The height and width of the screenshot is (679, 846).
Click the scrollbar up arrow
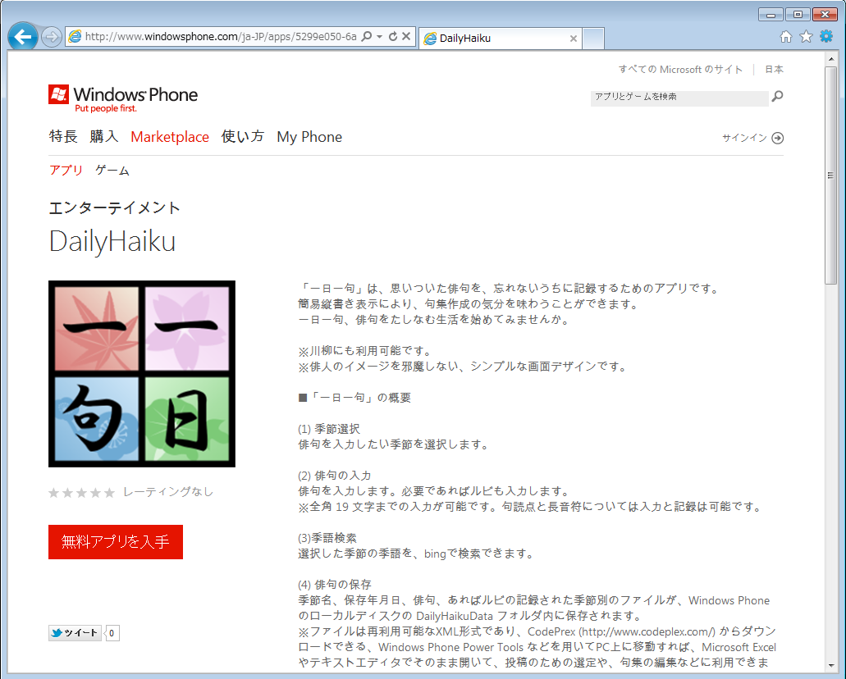[x=831, y=59]
